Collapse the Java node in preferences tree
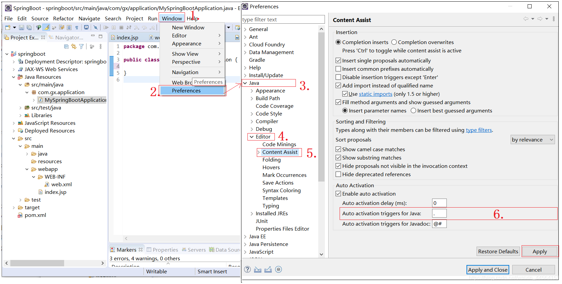 coord(245,83)
